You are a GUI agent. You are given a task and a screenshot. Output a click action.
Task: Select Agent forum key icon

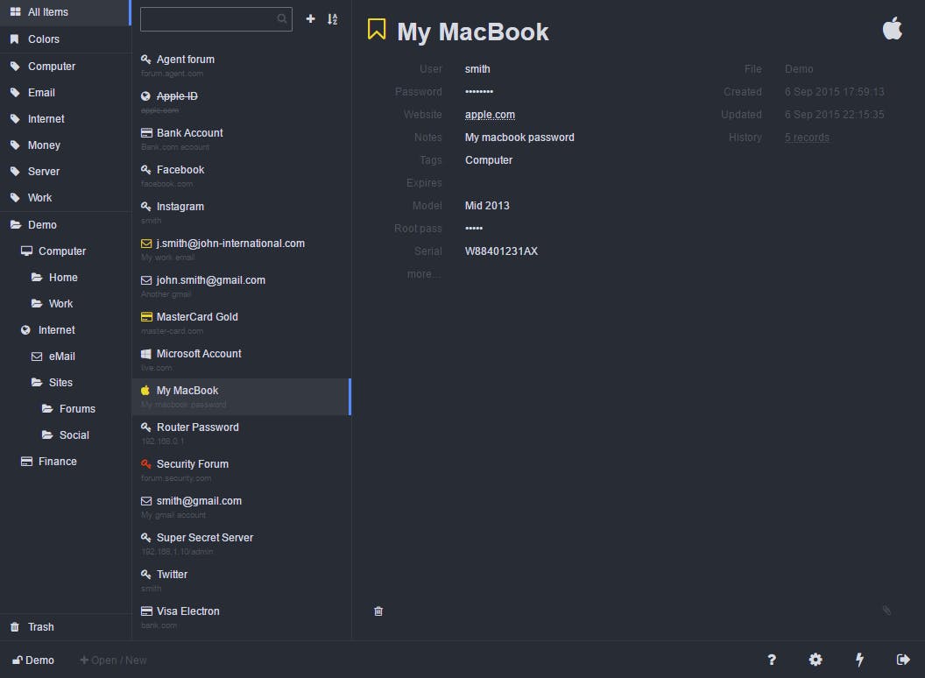click(145, 59)
